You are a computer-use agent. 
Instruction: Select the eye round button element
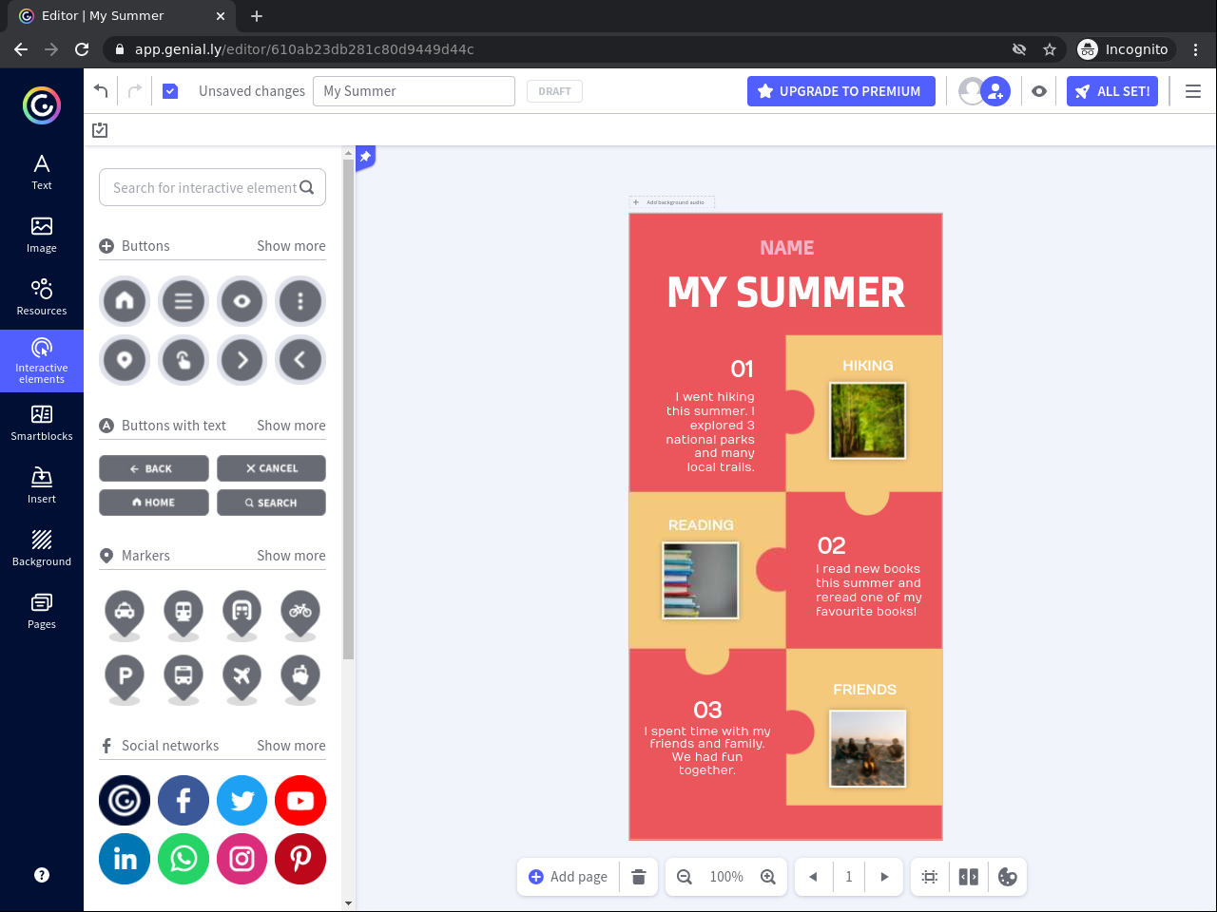pos(242,301)
